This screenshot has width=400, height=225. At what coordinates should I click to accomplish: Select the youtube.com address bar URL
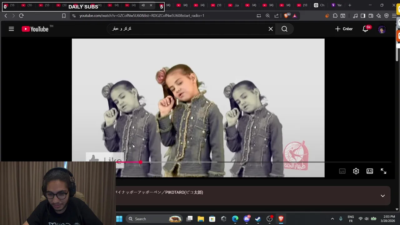142,16
